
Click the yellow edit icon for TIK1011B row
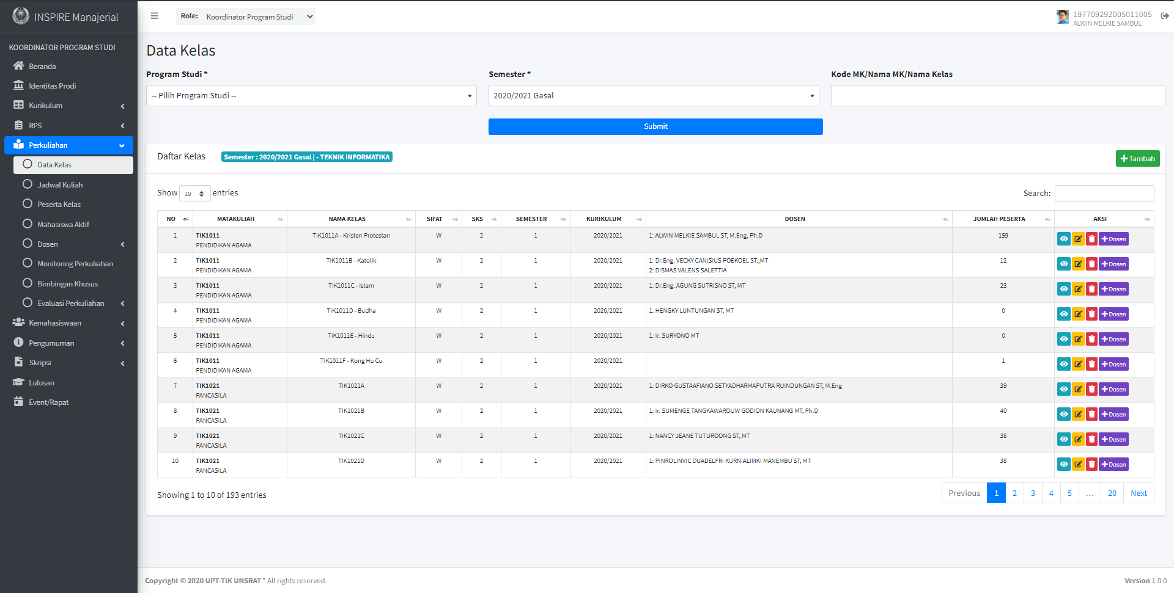click(1078, 264)
